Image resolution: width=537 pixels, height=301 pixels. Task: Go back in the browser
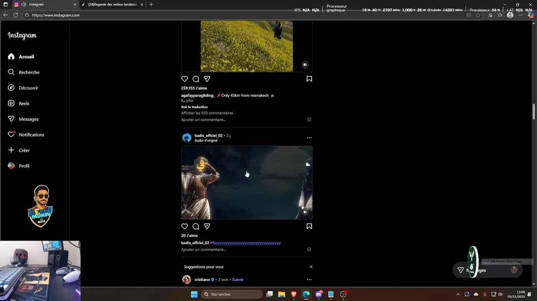(x=5, y=15)
